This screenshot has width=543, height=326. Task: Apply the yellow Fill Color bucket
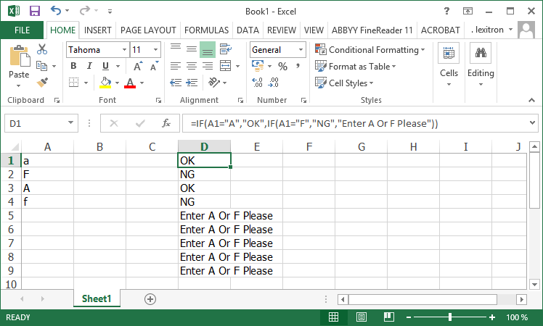coord(105,83)
